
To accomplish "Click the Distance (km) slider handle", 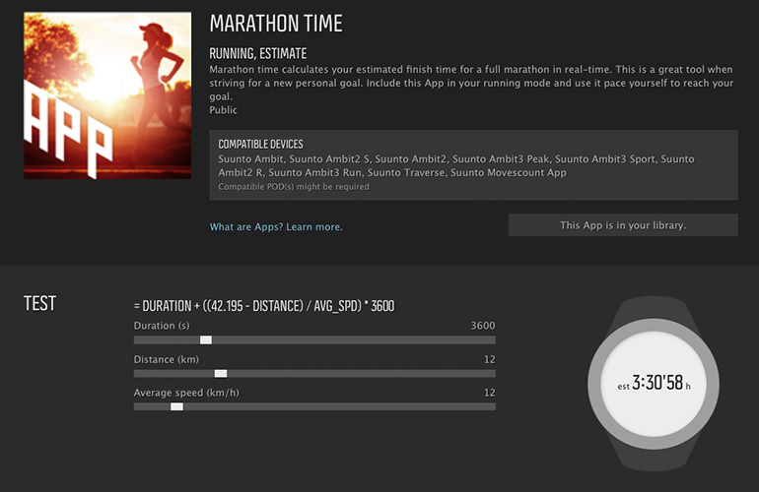I will click(221, 373).
